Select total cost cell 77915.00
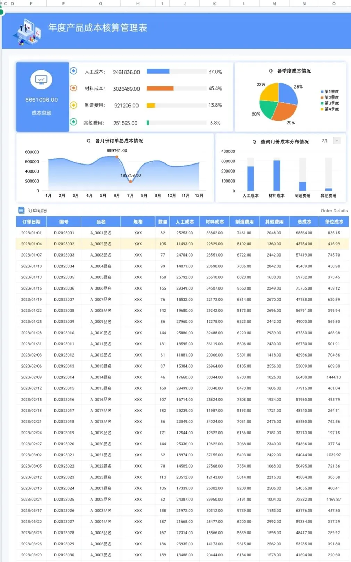This screenshot has height=562, width=351. [304, 388]
